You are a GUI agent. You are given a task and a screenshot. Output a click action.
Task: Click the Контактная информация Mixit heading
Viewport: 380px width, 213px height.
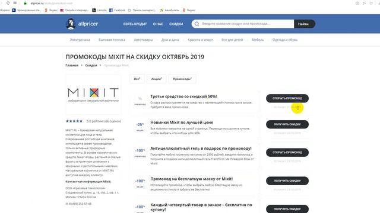pos(88,182)
